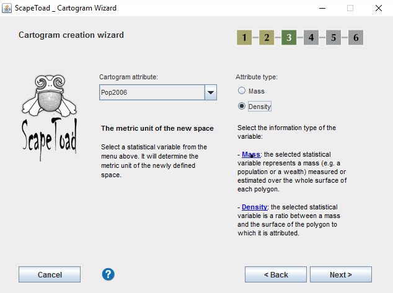Click the 'ScapeToad _ Cartogram Wizard' window title
Viewport: 393px width, 293px height.
coord(66,8)
